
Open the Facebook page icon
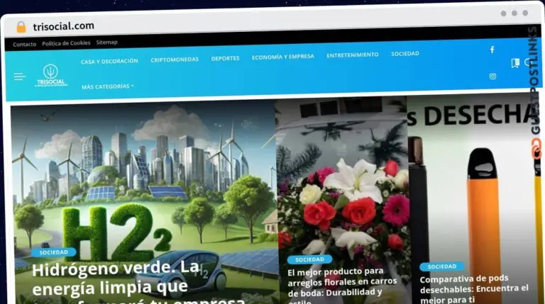point(492,50)
